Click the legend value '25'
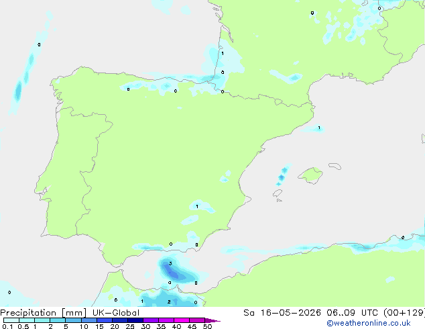The image size is (425, 329). [x=130, y=326]
